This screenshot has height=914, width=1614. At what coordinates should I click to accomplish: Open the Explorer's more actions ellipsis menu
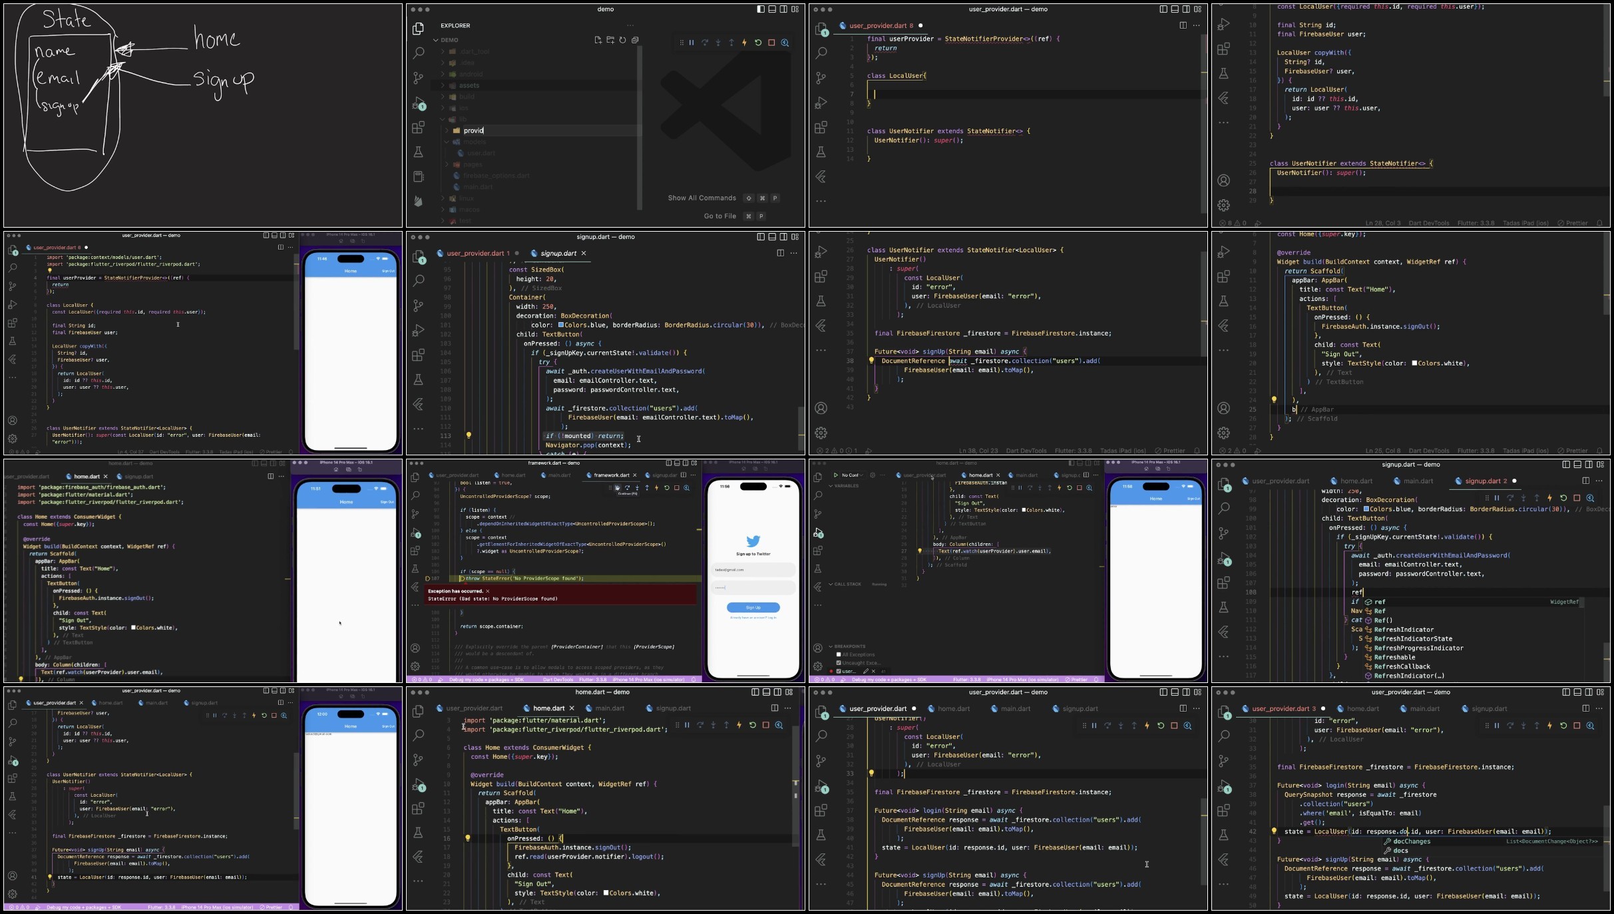[630, 25]
